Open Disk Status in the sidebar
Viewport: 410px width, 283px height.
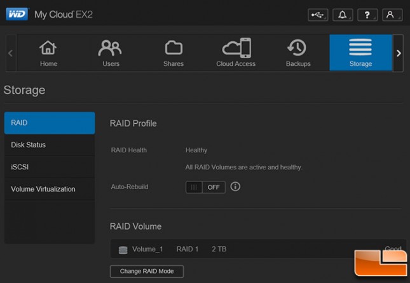[x=50, y=145]
